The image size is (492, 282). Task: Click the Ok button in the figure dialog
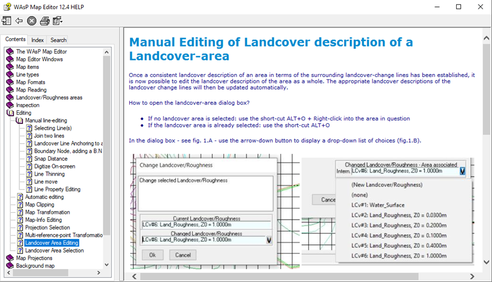pyautogui.click(x=153, y=255)
